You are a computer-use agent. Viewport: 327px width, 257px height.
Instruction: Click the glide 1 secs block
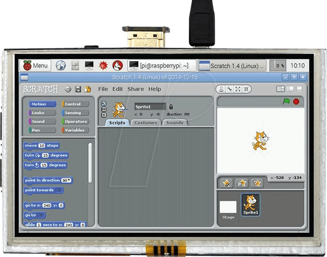point(55,225)
